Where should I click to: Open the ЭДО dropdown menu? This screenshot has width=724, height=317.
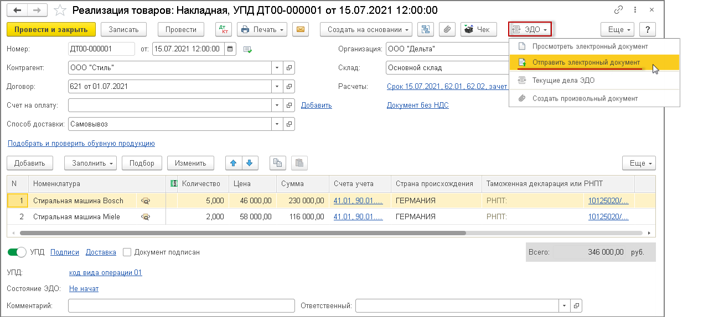click(x=530, y=29)
